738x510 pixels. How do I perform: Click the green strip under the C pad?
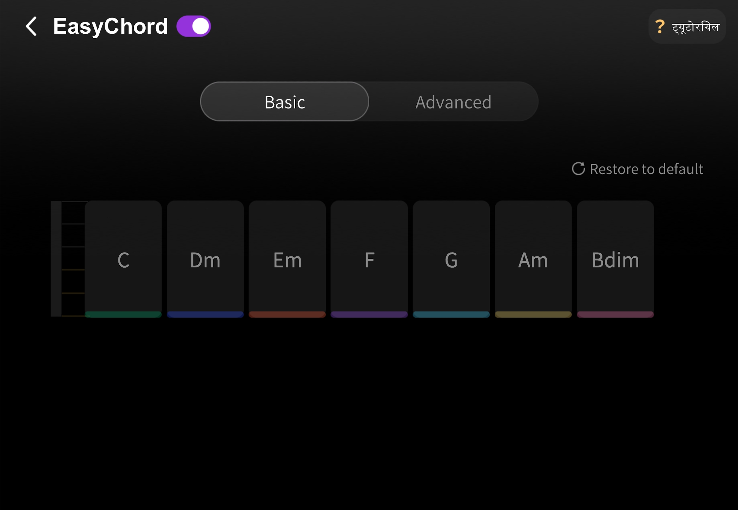123,315
